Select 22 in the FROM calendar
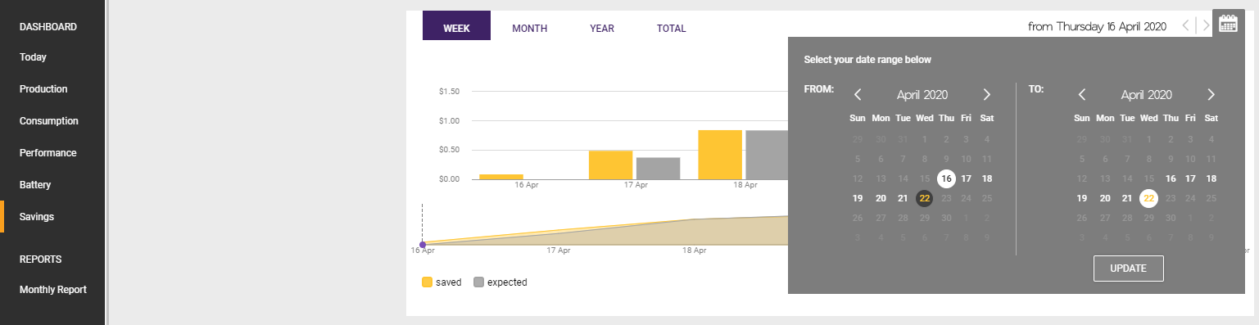Viewport: 1259px width, 325px height. (x=925, y=198)
